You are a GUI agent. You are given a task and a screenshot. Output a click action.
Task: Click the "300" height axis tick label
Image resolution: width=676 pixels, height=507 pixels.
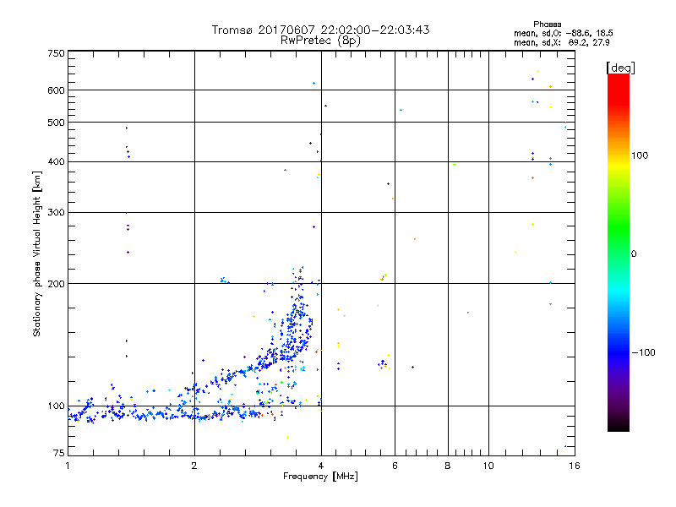click(56, 213)
